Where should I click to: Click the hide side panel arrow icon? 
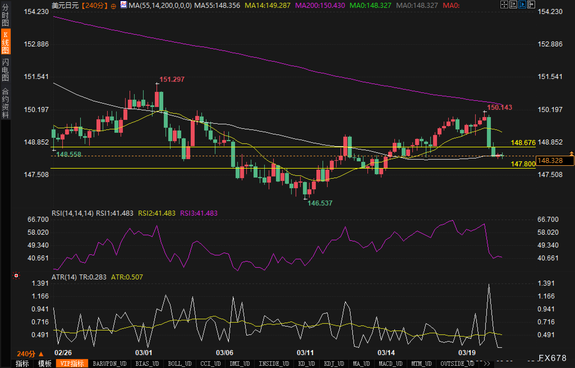tap(531, 4)
